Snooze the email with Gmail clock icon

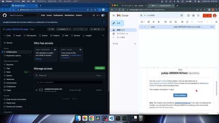(170, 22)
